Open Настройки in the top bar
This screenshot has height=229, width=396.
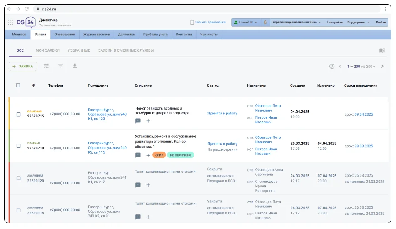pos(335,22)
